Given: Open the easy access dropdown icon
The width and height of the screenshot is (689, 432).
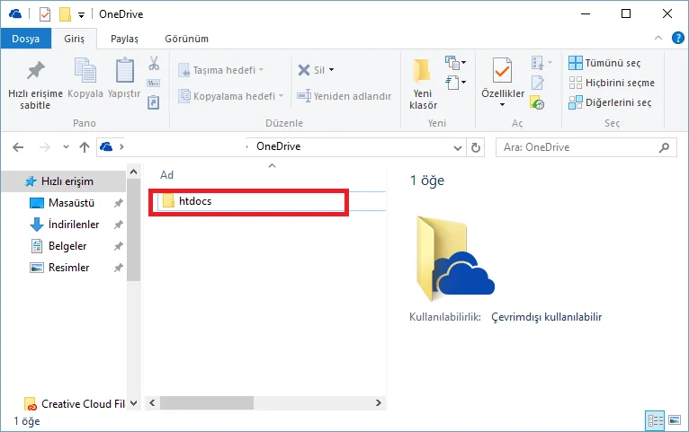Looking at the screenshot, I should (x=455, y=82).
